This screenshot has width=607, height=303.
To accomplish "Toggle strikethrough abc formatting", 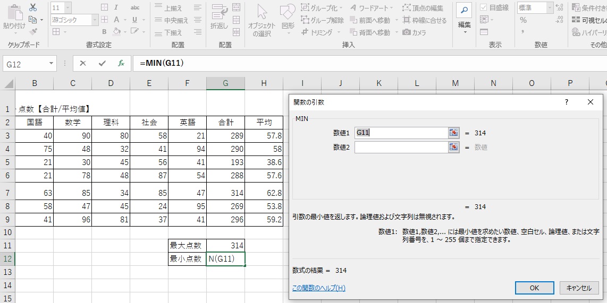I will (135, 7).
